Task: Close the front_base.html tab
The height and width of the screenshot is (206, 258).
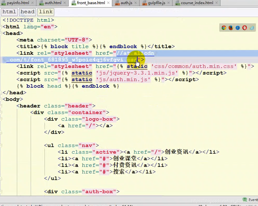Action: pos(108,3)
